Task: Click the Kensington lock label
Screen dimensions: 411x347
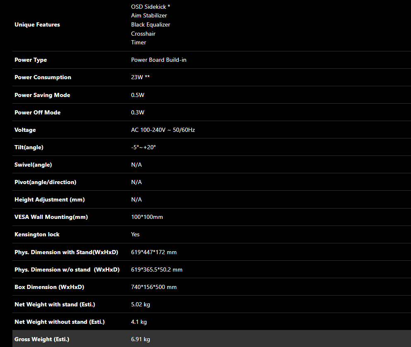Action: (37, 235)
